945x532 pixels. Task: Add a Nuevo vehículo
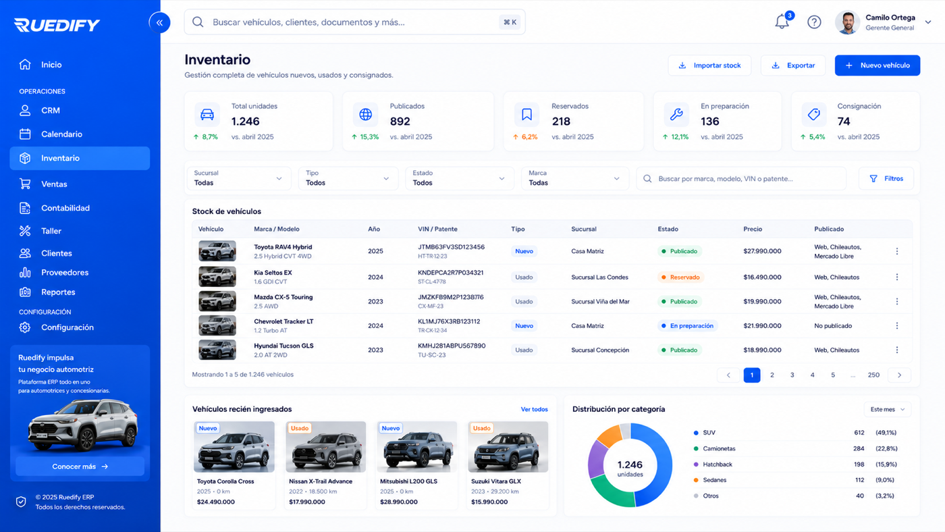point(878,65)
